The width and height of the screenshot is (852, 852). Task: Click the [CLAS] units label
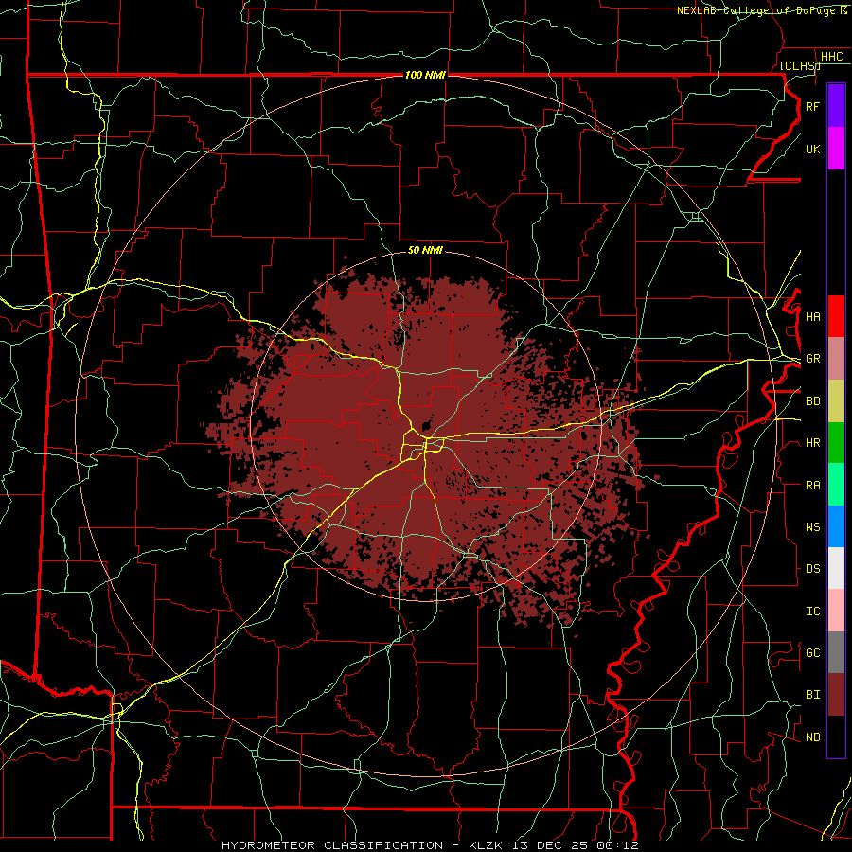(x=800, y=65)
